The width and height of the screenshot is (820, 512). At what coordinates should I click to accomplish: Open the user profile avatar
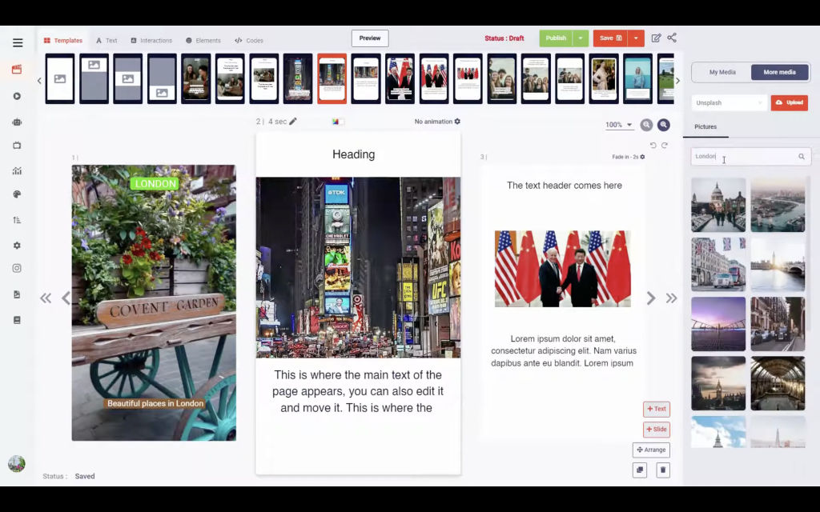[16, 463]
